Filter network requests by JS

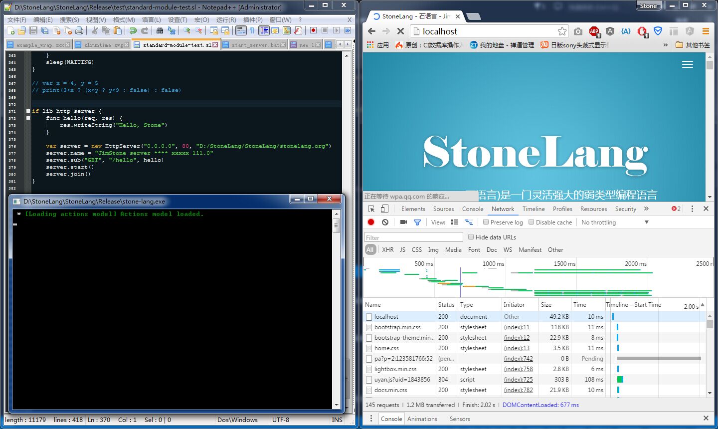click(402, 250)
